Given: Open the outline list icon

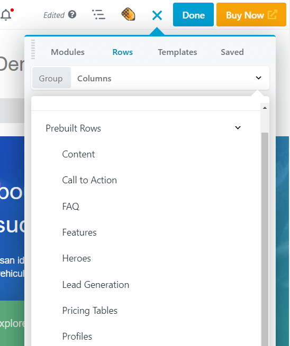Looking at the screenshot, I should tap(98, 15).
